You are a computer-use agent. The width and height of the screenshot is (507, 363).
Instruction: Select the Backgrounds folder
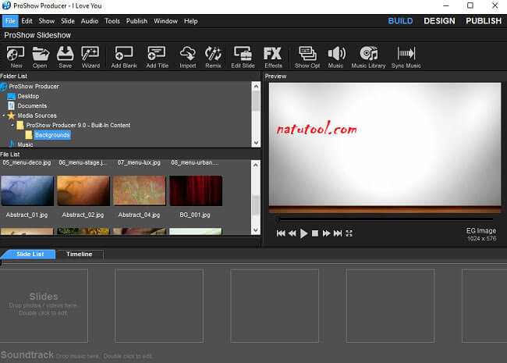click(x=52, y=135)
